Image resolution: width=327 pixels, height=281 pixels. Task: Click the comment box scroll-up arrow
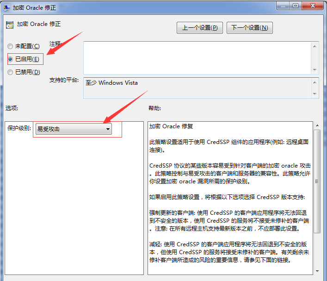point(315,46)
